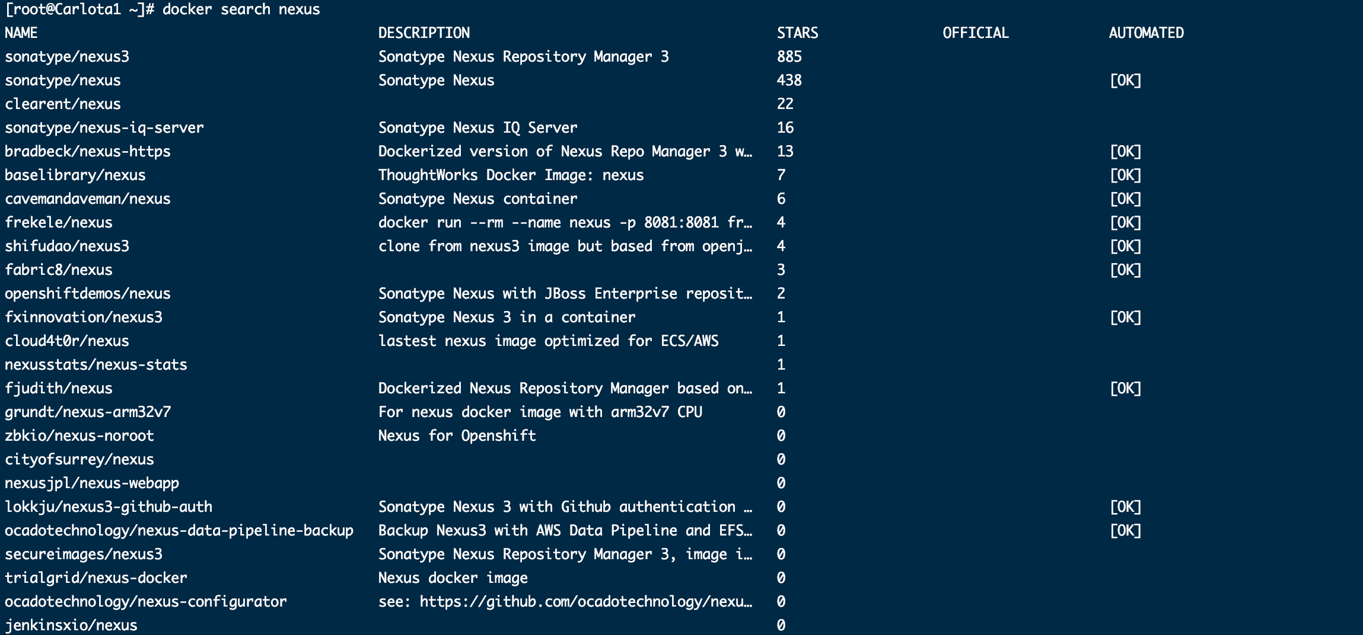Select zbkio/nexus-noroot image name
This screenshot has width=1363, height=635.
pos(79,436)
